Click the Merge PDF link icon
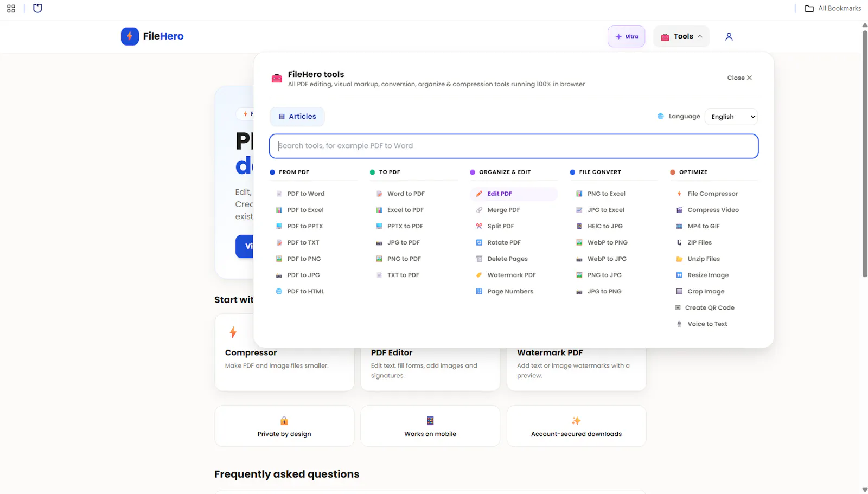 pyautogui.click(x=479, y=210)
